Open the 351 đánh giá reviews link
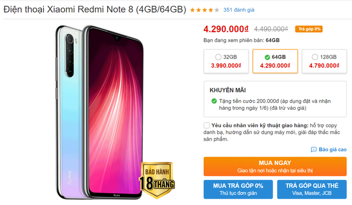 (x=238, y=10)
